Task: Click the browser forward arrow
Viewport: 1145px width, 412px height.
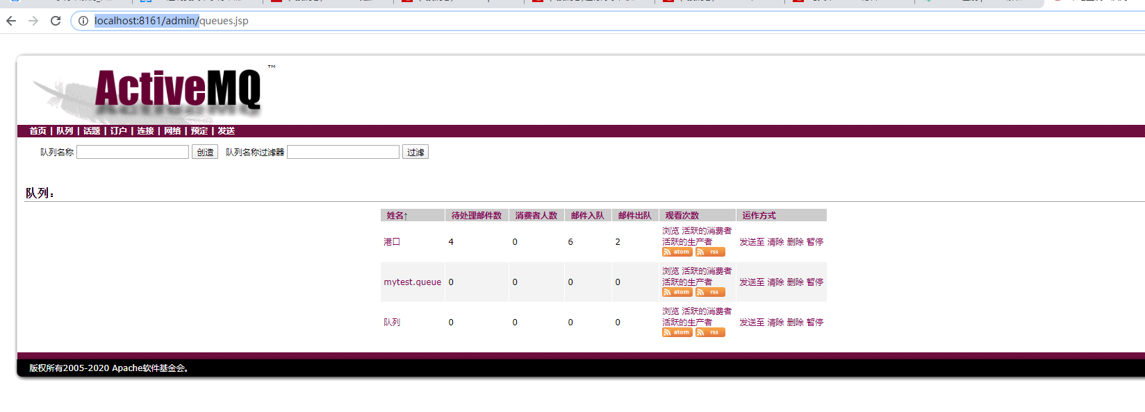Action: 33,21
